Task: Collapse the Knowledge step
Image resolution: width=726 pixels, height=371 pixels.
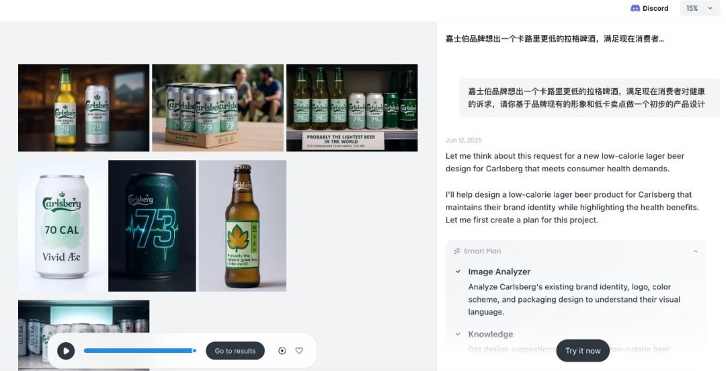Action: [x=458, y=334]
